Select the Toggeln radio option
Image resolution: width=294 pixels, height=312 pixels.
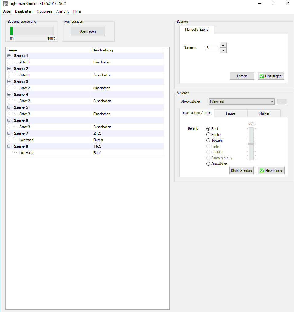point(209,140)
